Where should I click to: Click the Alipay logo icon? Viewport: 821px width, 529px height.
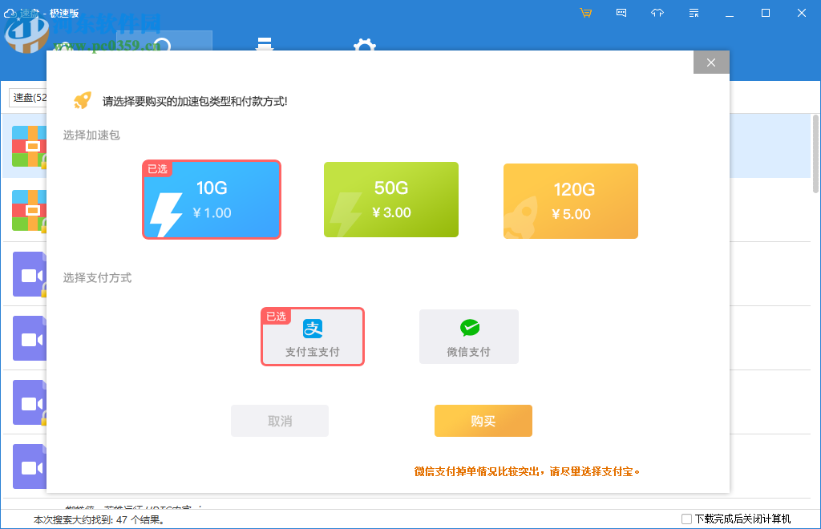click(x=313, y=329)
